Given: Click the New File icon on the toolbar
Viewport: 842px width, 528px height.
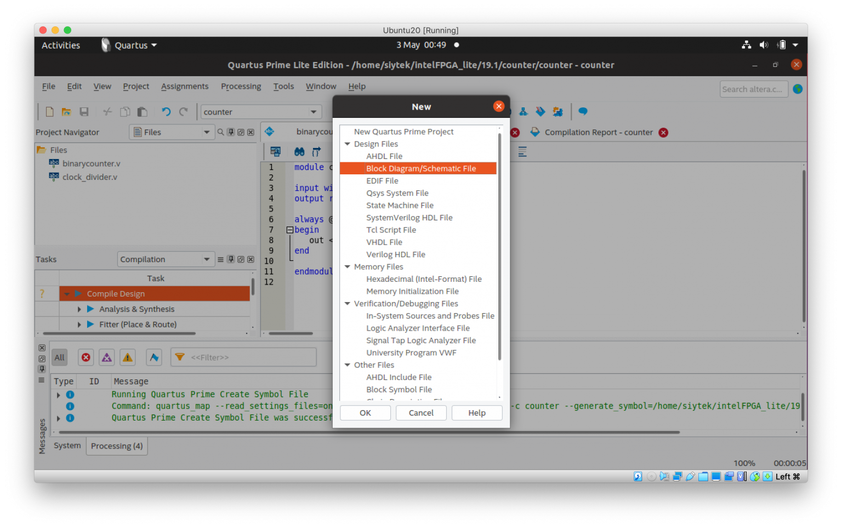Looking at the screenshot, I should tap(49, 111).
